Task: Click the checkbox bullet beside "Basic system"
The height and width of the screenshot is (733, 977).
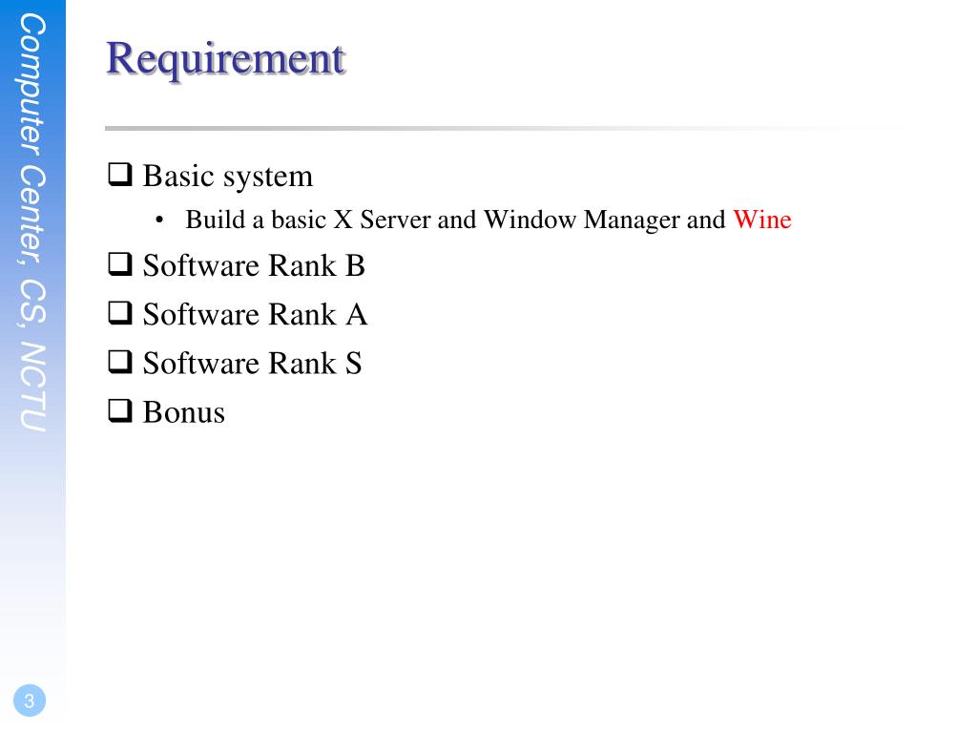Action: 120,175
